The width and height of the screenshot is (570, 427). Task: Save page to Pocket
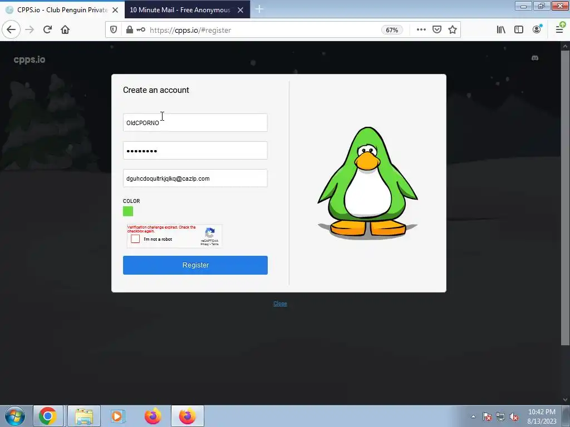pyautogui.click(x=436, y=30)
